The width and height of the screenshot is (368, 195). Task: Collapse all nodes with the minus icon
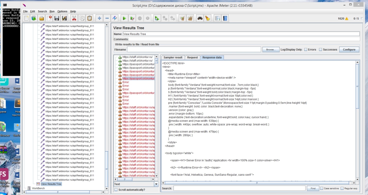pos(107,18)
